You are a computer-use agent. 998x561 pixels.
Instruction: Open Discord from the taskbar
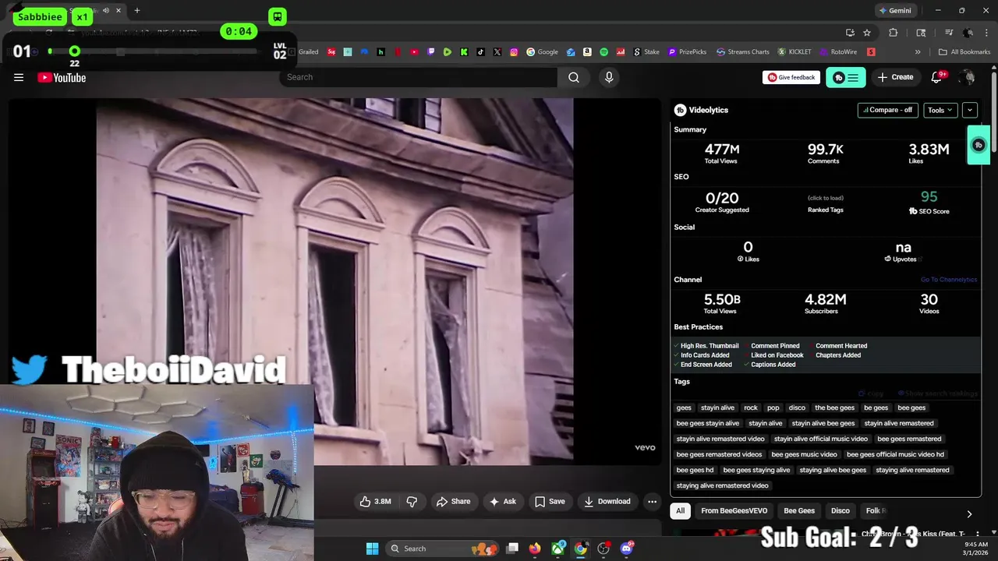626,549
